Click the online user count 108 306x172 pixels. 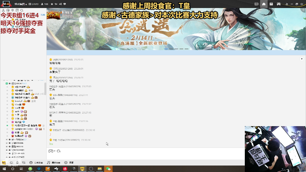45,4
